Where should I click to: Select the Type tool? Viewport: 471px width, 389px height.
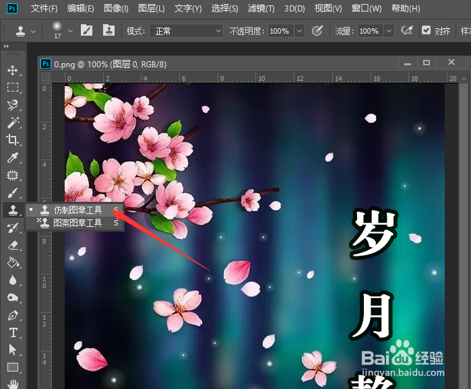pyautogui.click(x=12, y=332)
